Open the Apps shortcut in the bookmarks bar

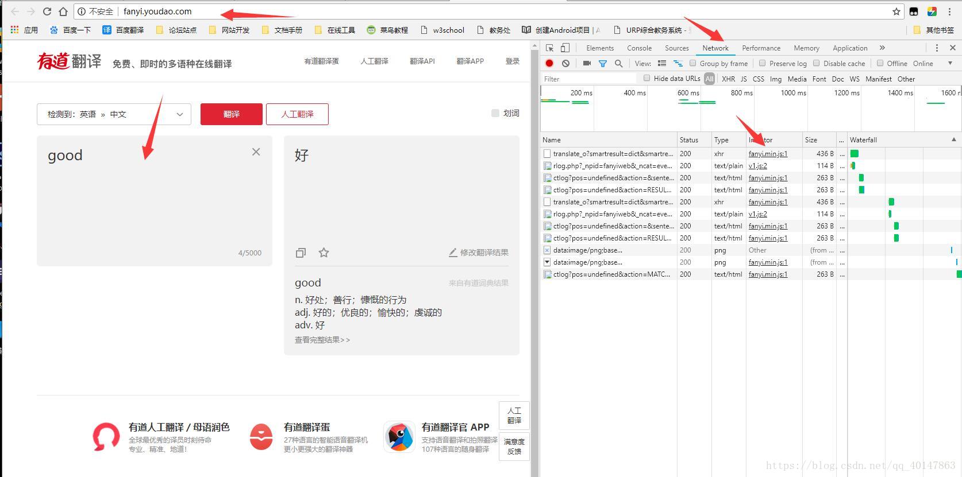(24, 30)
